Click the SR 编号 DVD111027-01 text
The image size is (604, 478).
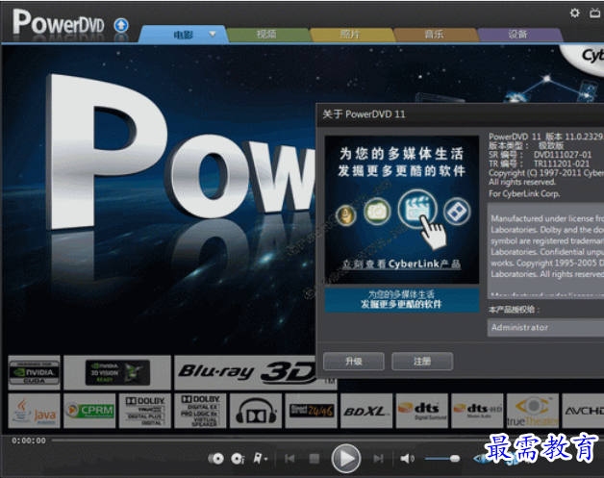point(541,155)
